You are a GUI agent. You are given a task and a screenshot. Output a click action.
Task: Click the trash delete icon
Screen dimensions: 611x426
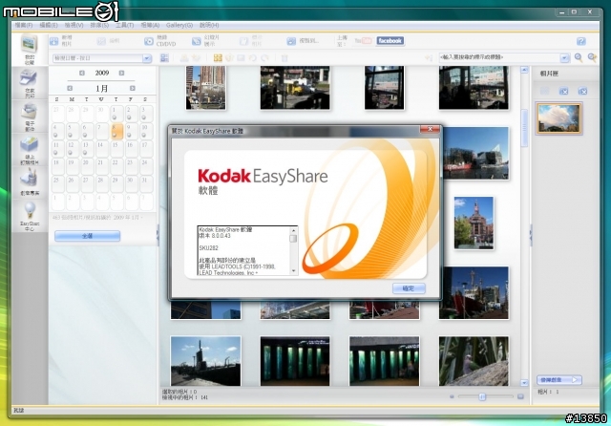284,58
